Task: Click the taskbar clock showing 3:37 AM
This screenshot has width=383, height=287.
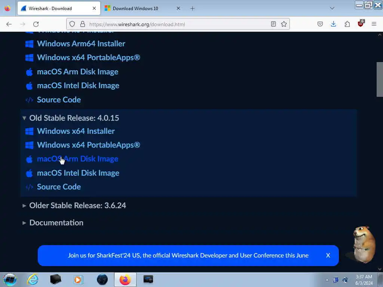Action: [x=364, y=280]
